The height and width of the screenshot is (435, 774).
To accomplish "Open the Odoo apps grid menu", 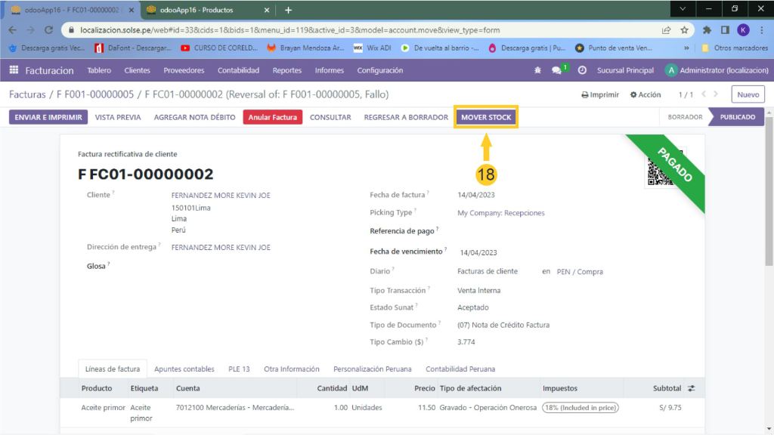I will point(14,70).
